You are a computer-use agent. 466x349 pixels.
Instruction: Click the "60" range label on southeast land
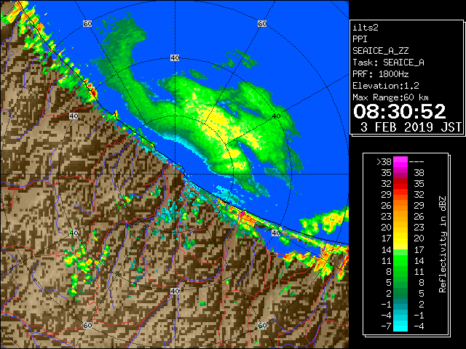[x=262, y=325]
